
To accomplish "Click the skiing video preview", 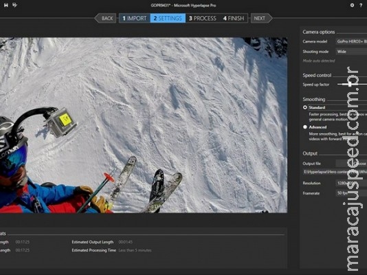I will 144,125.
